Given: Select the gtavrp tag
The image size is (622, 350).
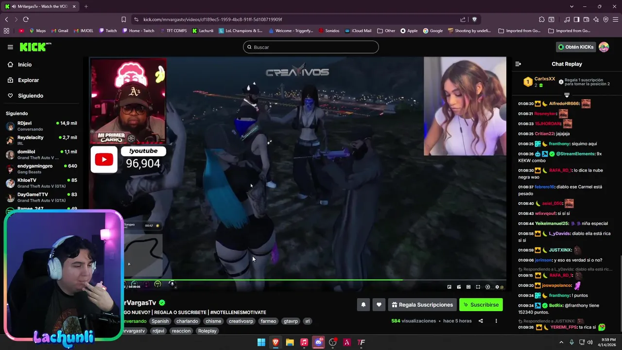Looking at the screenshot, I should pyautogui.click(x=291, y=321).
